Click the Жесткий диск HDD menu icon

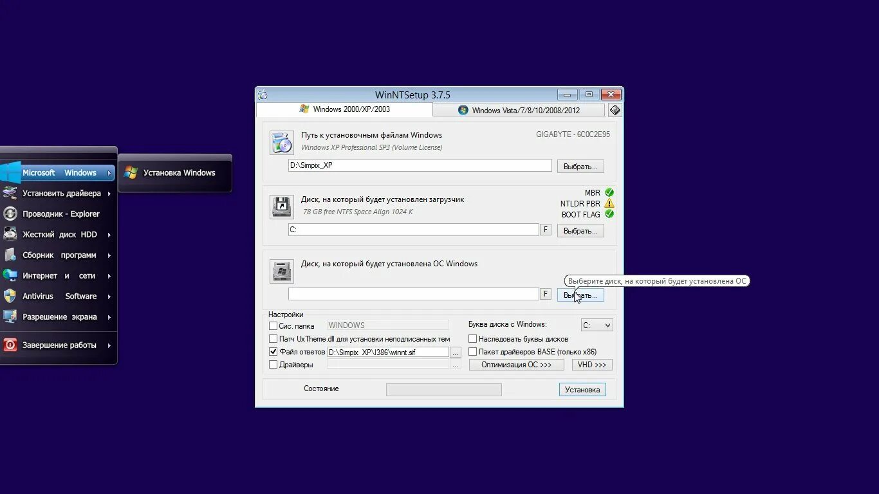(x=10, y=234)
